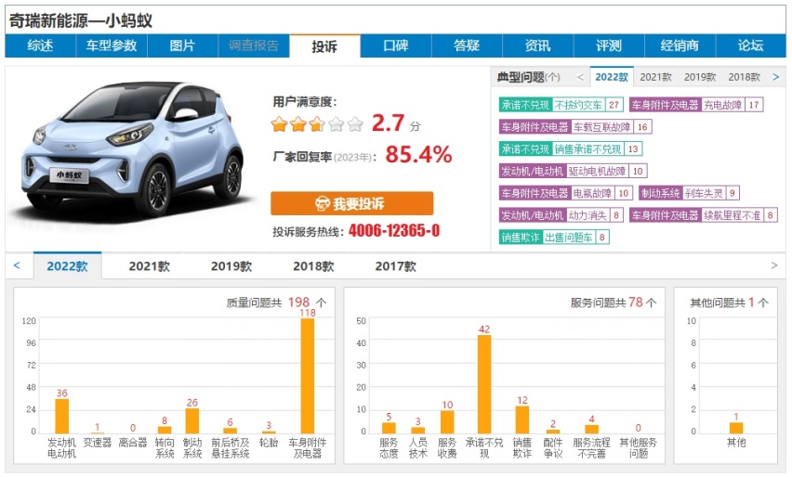This screenshot has height=477, width=792.
Task: Click the 发动机电动机 bar (36)
Action: [x=62, y=416]
